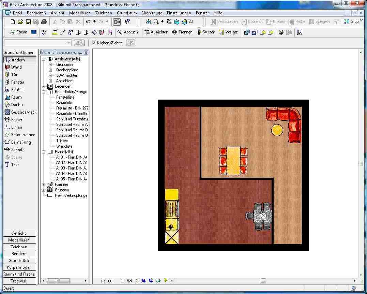
Task: Click the spell check ABC icon
Action: (44, 32)
